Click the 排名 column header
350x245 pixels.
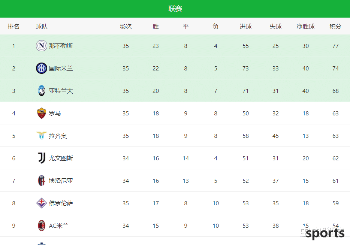13,27
